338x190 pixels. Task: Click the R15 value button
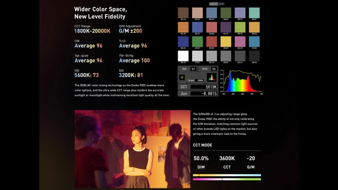click(208, 69)
